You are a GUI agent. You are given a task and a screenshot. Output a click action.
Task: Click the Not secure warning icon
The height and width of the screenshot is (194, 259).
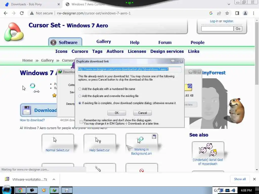pyautogui.click(x=32, y=13)
